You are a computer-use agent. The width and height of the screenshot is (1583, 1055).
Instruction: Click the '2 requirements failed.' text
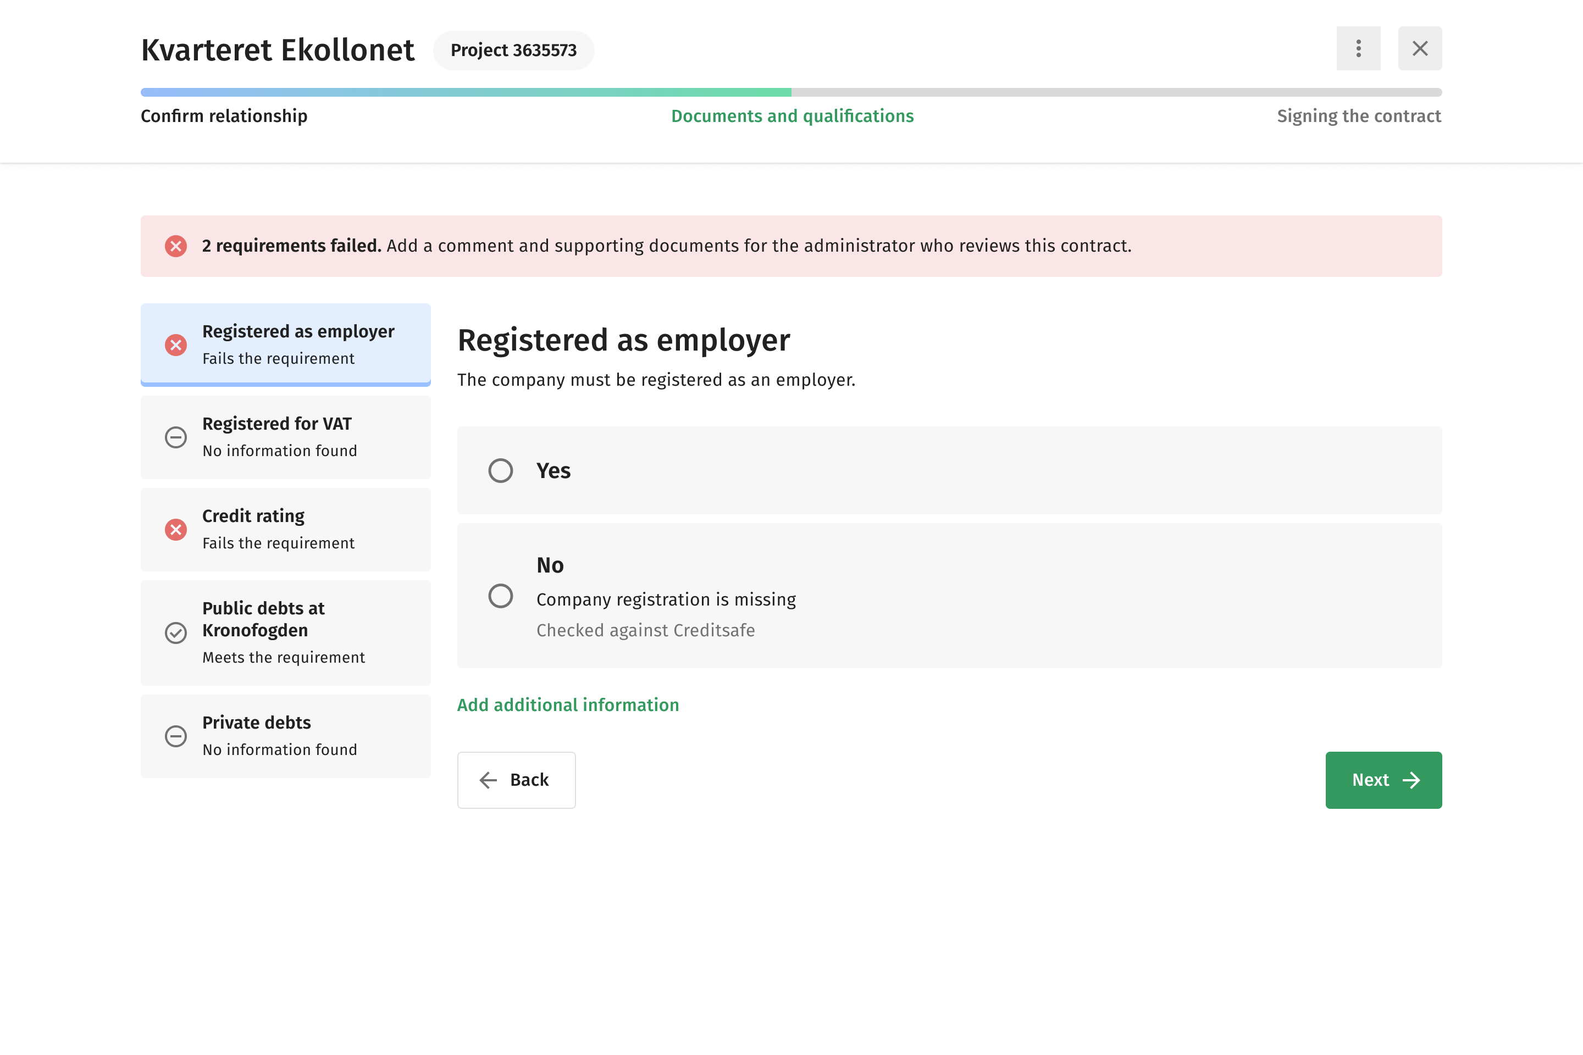click(x=291, y=246)
